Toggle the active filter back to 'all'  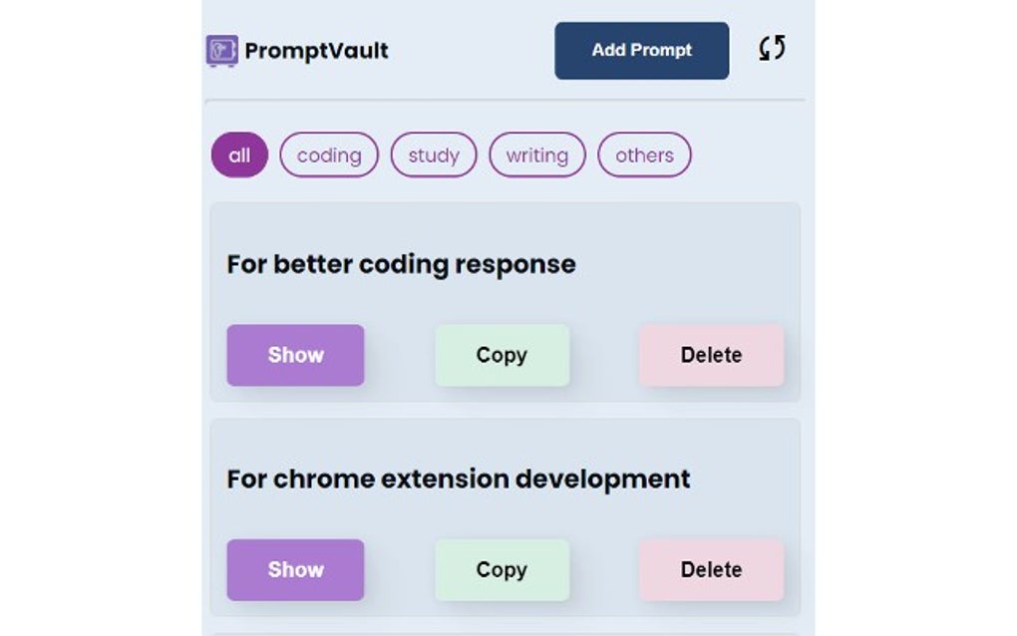tap(238, 156)
